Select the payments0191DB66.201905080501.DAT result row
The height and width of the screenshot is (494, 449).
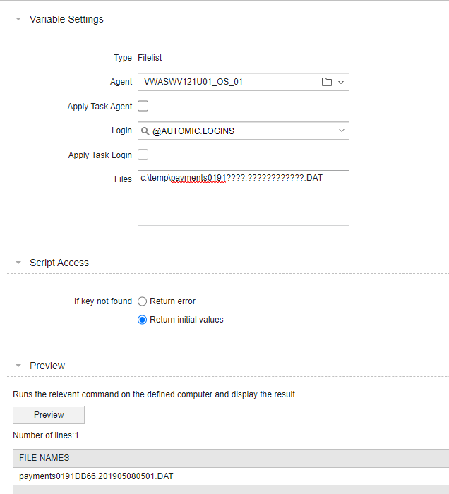pyautogui.click(x=96, y=476)
